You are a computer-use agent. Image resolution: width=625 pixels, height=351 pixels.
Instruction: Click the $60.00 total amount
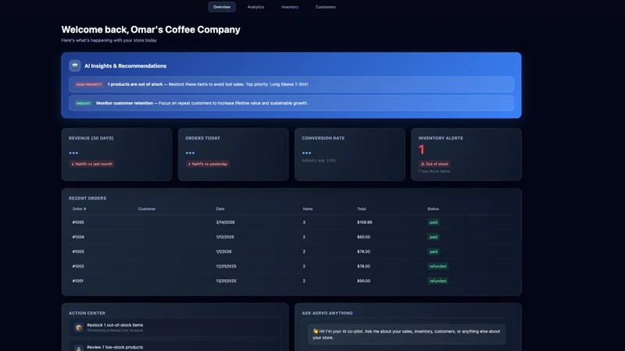[363, 237]
